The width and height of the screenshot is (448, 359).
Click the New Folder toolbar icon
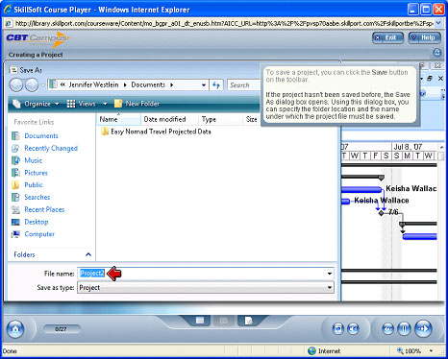click(118, 104)
